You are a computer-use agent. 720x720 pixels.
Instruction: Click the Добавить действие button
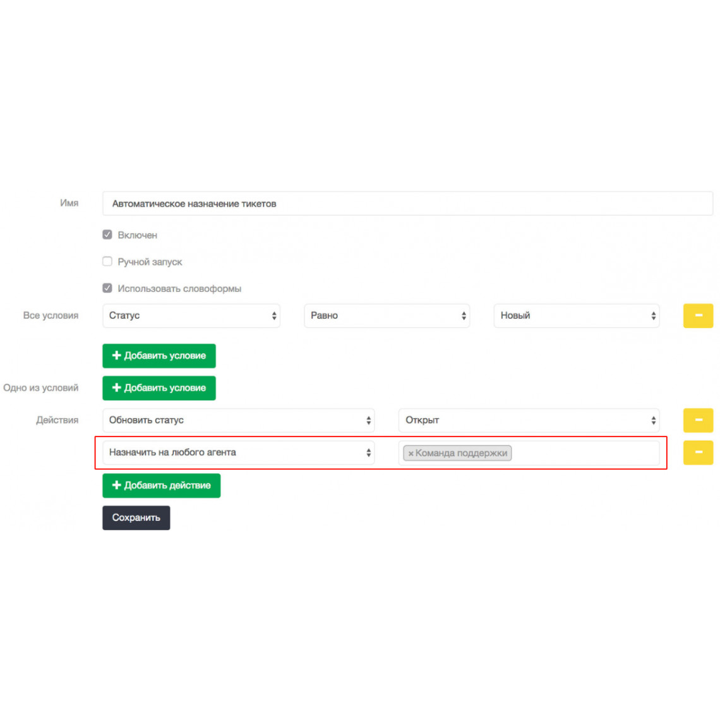pos(161,485)
